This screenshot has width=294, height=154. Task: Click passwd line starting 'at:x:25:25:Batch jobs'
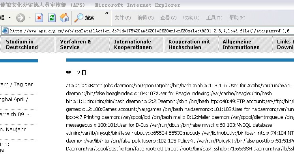coord(179,86)
